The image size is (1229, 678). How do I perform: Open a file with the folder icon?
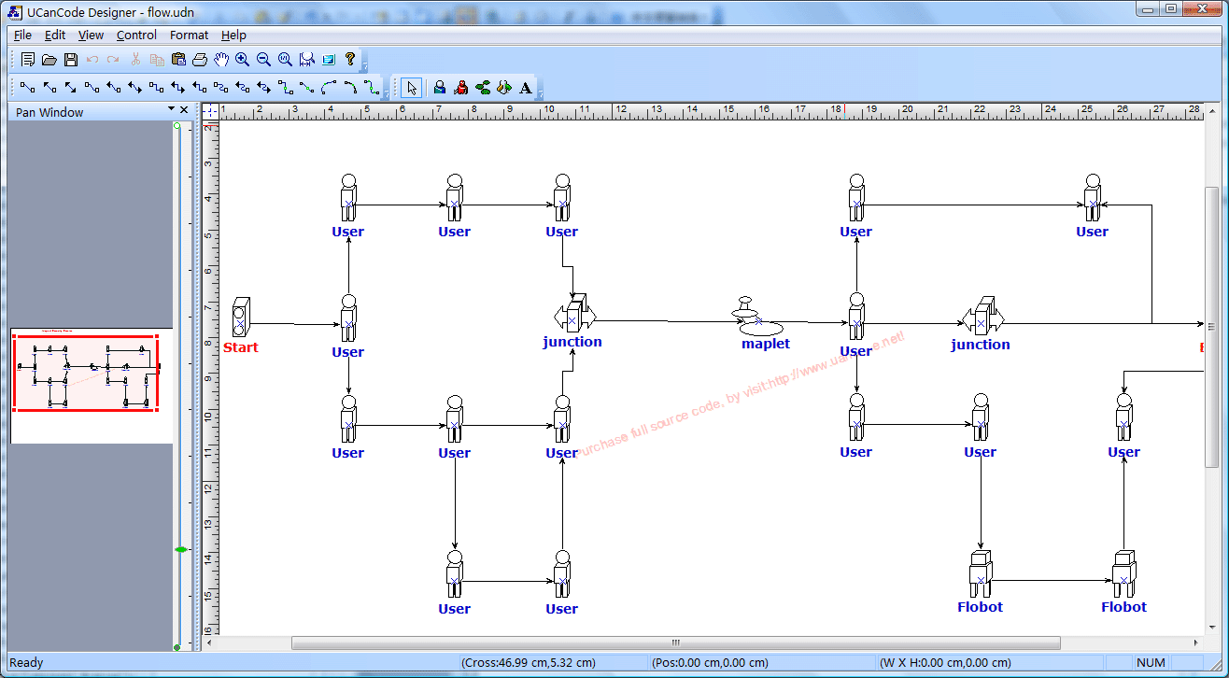[x=49, y=60]
